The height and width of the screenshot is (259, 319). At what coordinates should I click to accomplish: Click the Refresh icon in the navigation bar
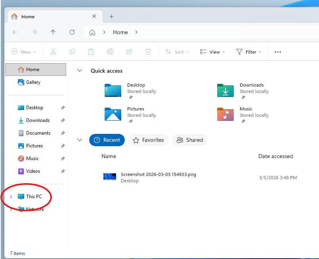pyautogui.click(x=73, y=32)
